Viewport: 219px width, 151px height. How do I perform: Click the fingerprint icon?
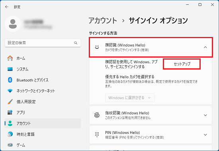tap(97, 115)
